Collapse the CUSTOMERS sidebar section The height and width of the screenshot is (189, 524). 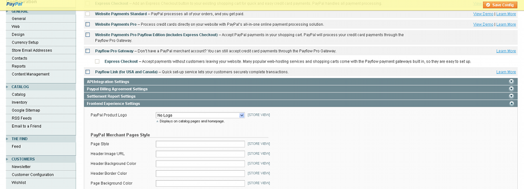[x=41, y=159]
